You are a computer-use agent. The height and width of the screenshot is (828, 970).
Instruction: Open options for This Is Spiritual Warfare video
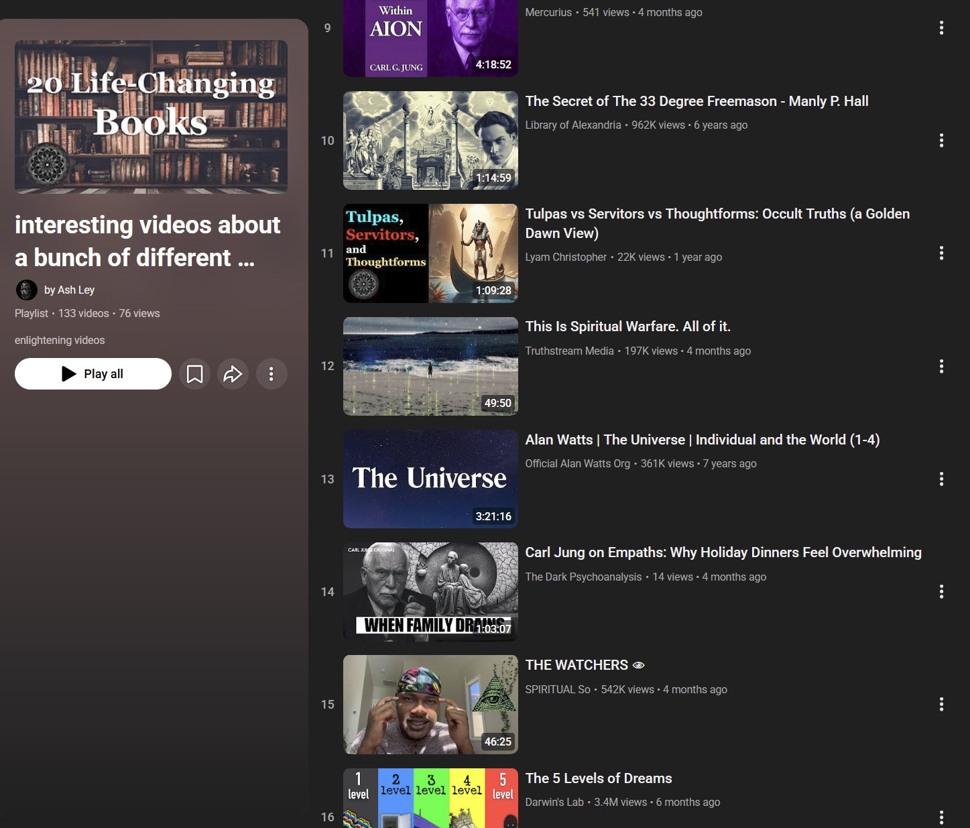[x=941, y=366]
